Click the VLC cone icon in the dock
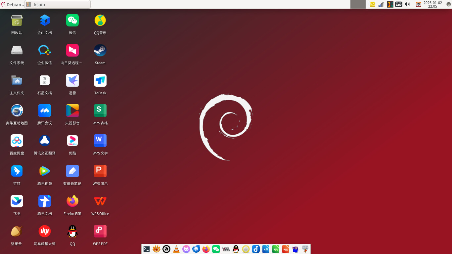This screenshot has width=452, height=254. [176, 249]
